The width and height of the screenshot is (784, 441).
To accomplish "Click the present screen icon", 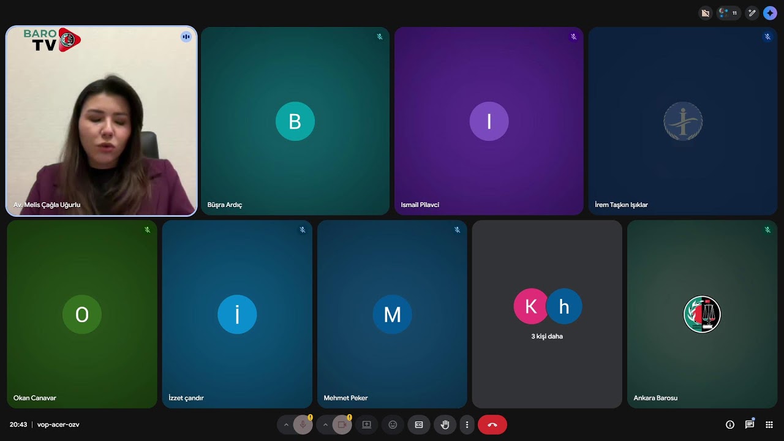I will coord(366,424).
